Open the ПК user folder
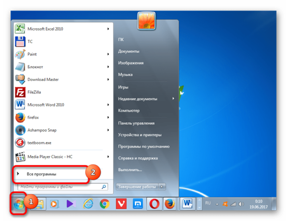 click(121, 39)
